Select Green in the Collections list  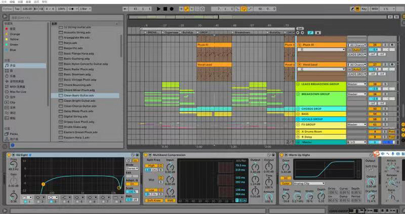coord(14,44)
